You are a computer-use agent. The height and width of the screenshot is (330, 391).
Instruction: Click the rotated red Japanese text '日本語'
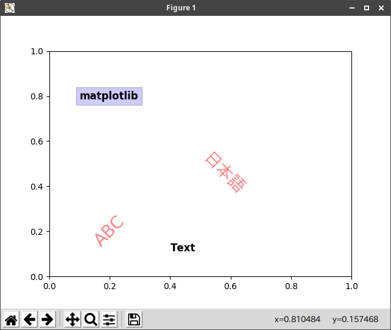(226, 172)
